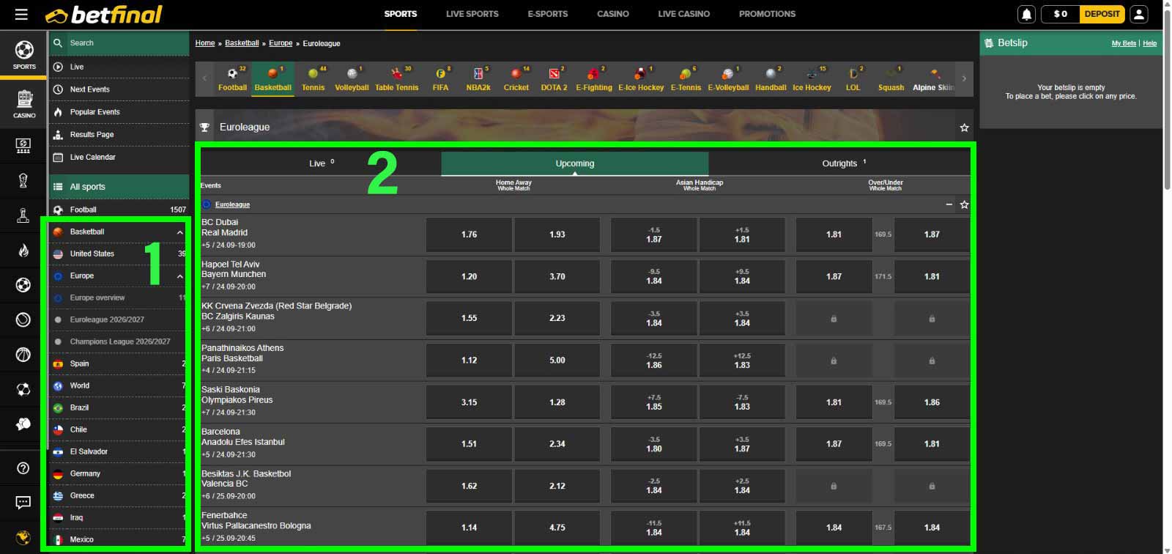Expand United States basketball leagues
Viewport: 1172px width, 554px height.
[119, 254]
